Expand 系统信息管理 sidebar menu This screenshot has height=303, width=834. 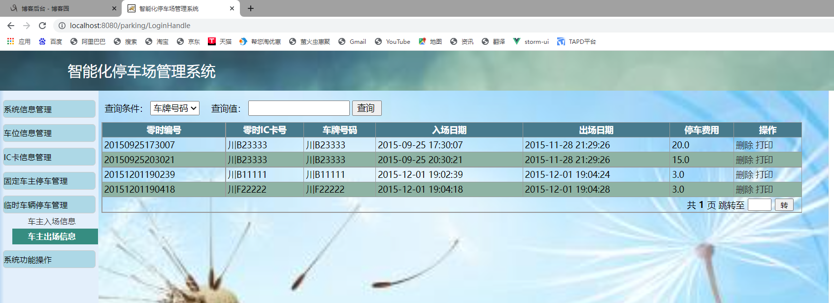pos(49,109)
